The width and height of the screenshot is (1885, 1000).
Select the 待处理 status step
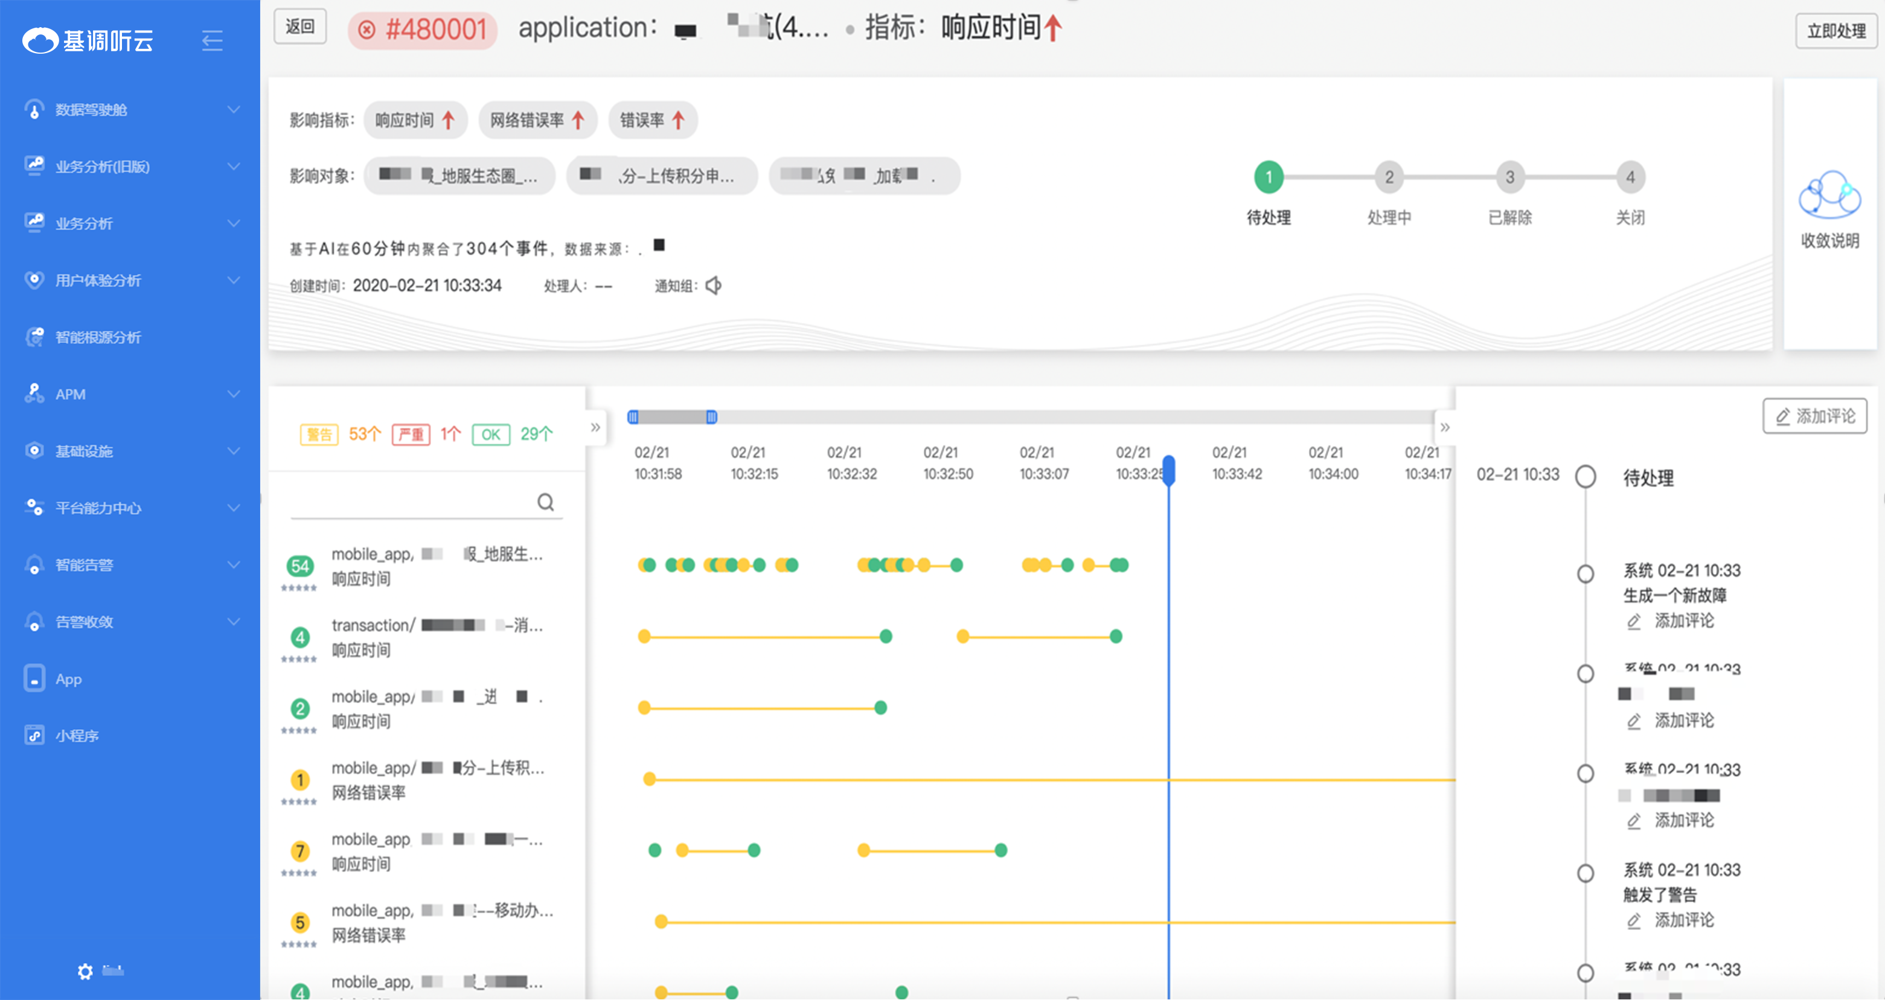(1268, 177)
